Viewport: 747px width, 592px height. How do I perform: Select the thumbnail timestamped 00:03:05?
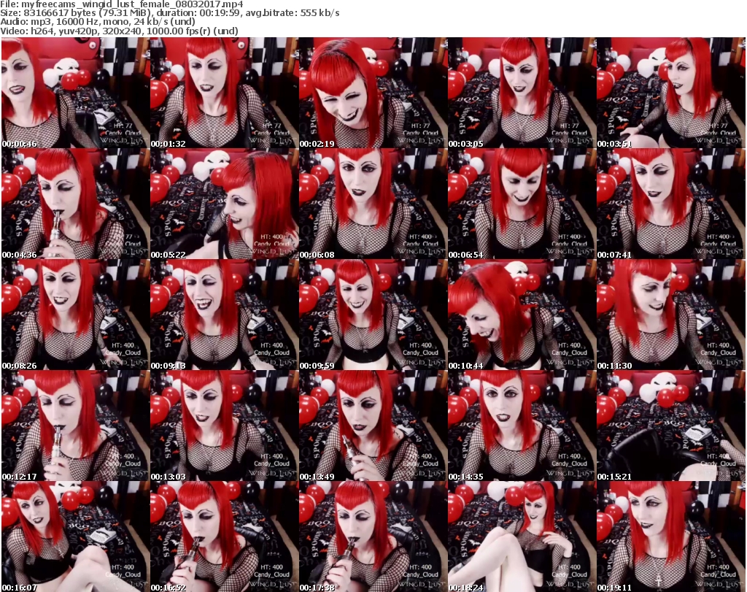pos(522,93)
